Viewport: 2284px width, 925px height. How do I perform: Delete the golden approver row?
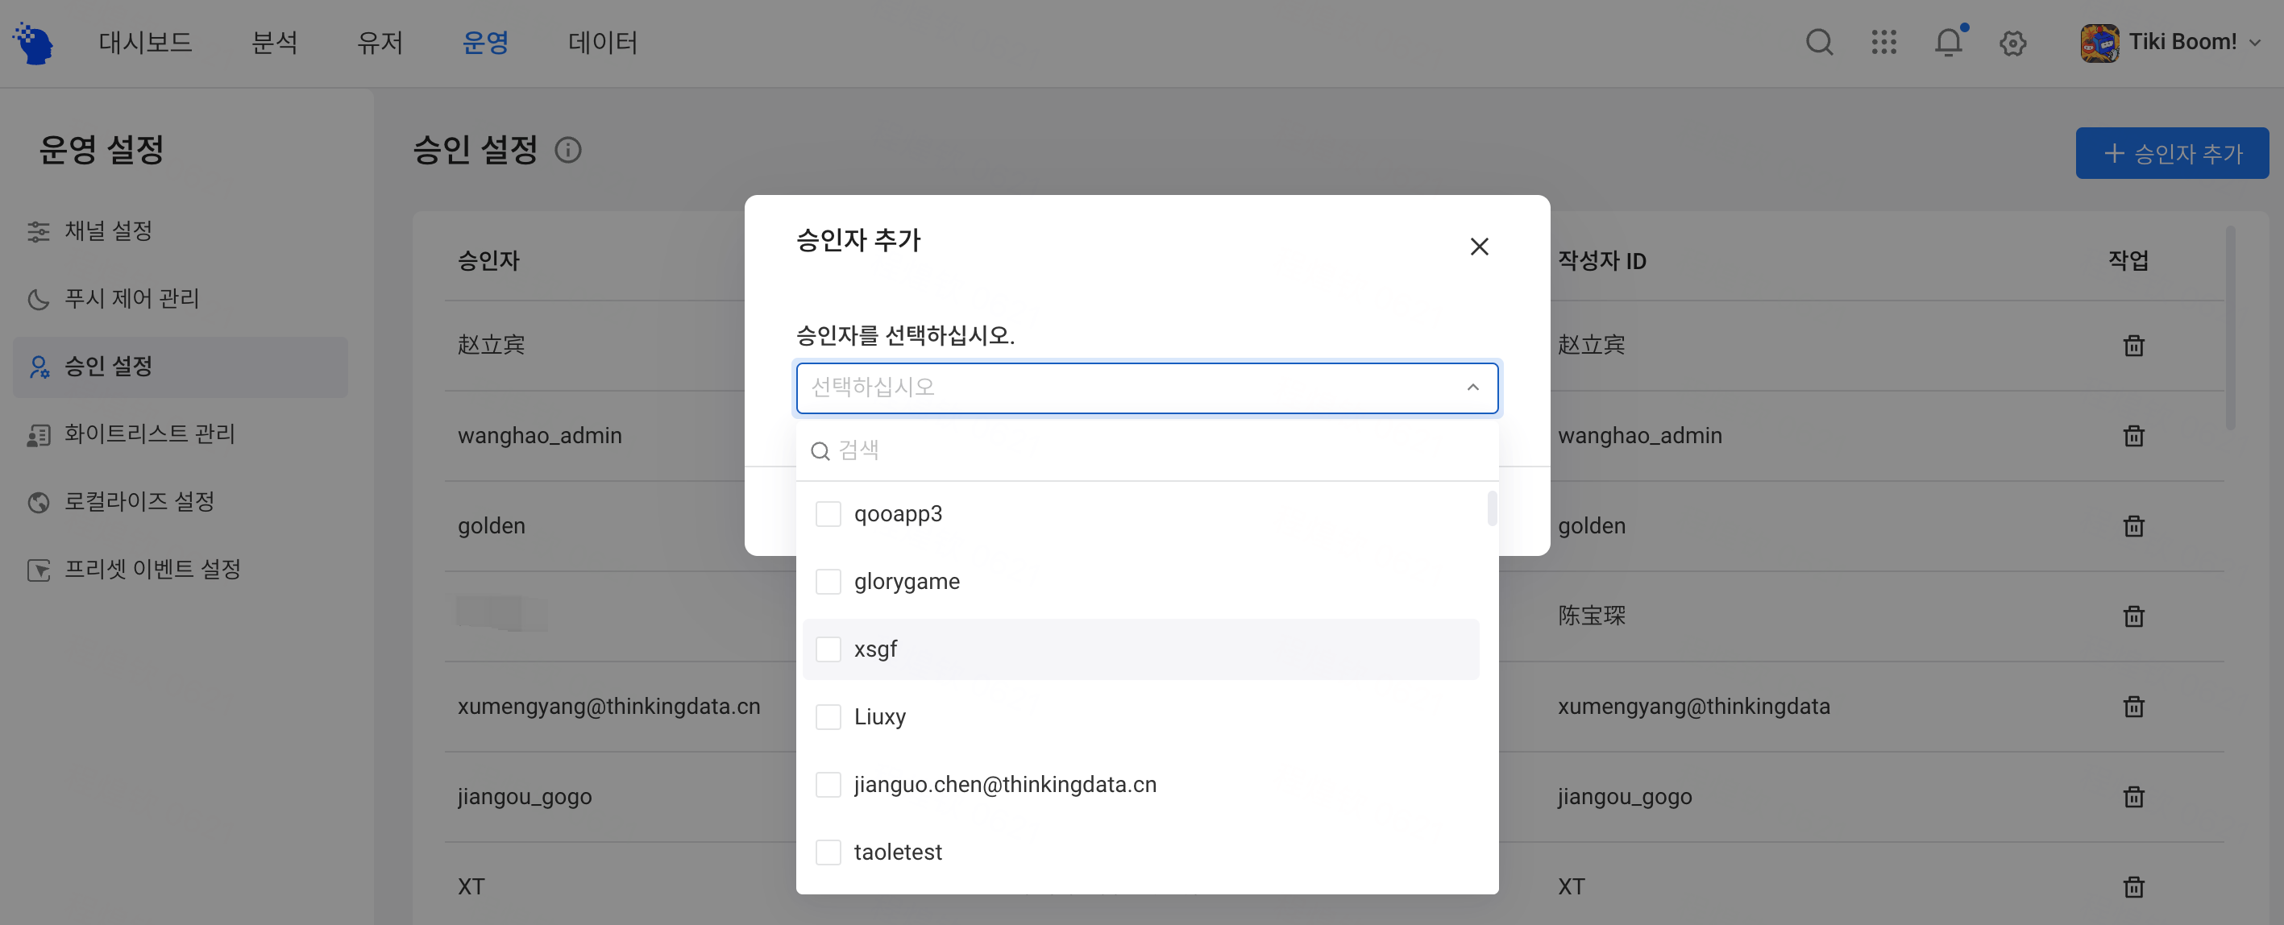pyautogui.click(x=2133, y=526)
